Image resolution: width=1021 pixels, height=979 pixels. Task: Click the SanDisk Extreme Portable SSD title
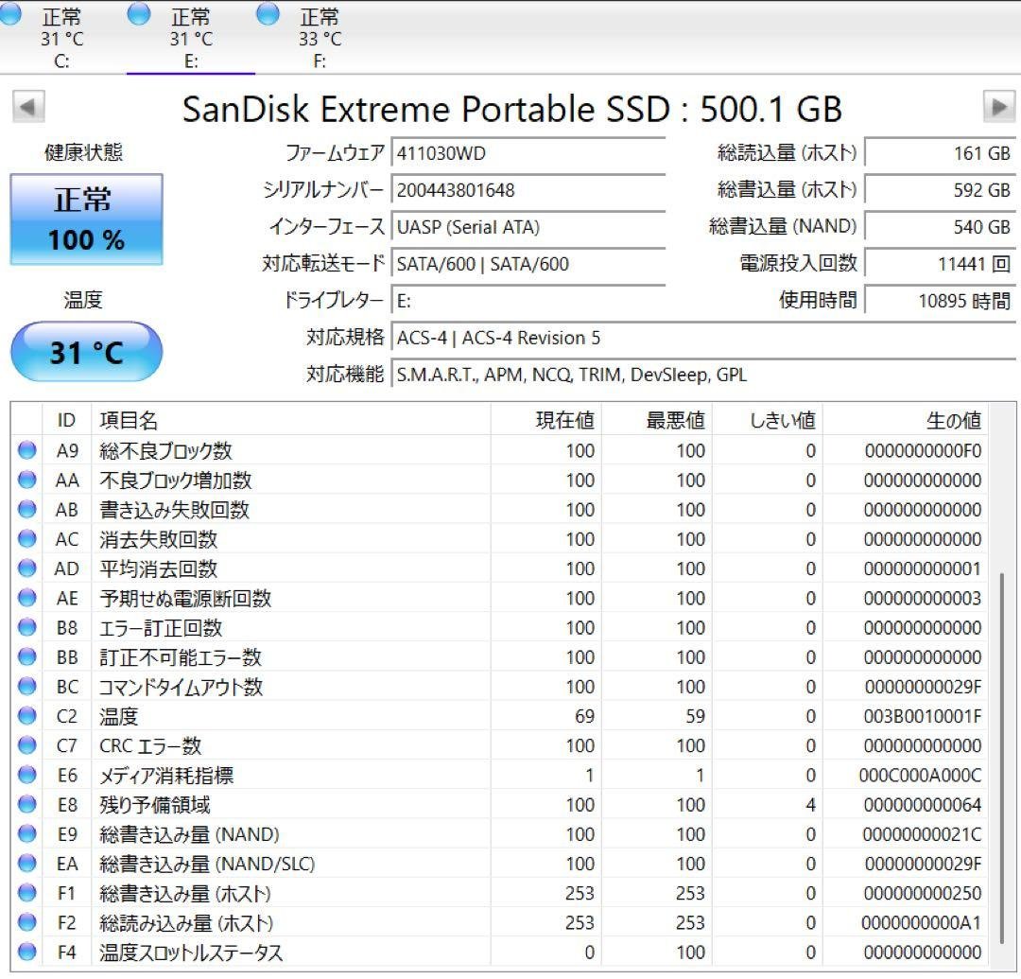511,108
